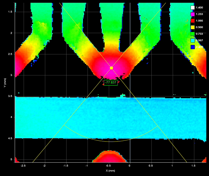Click the red 1.066 legend swatch
The image size is (209, 176).
click(193, 21)
